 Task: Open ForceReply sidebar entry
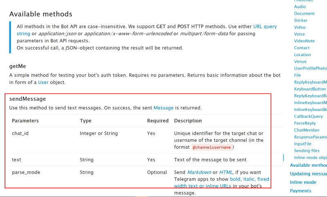click(305, 123)
